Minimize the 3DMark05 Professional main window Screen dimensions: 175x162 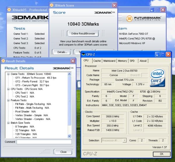(x=152, y=10)
